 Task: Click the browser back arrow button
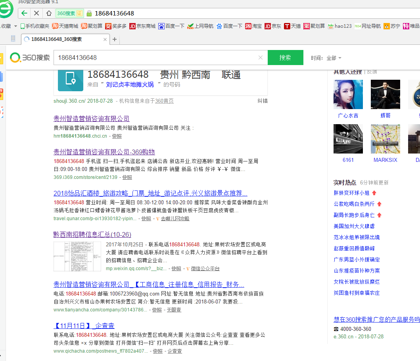[25, 13]
